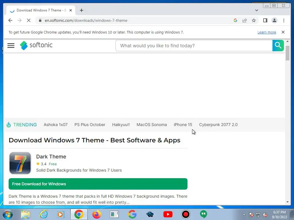This screenshot has width=294, height=220.
Task: Share this page via share icon
Action: click(x=245, y=20)
